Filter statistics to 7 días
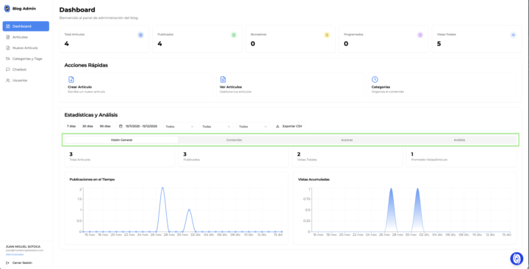This screenshot has width=529, height=269. tap(71, 126)
